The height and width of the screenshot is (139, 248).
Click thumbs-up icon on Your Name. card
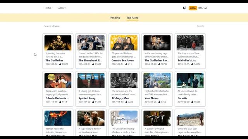tap(159, 102)
